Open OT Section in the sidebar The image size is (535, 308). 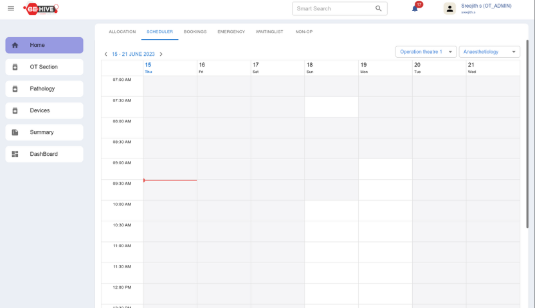point(44,67)
